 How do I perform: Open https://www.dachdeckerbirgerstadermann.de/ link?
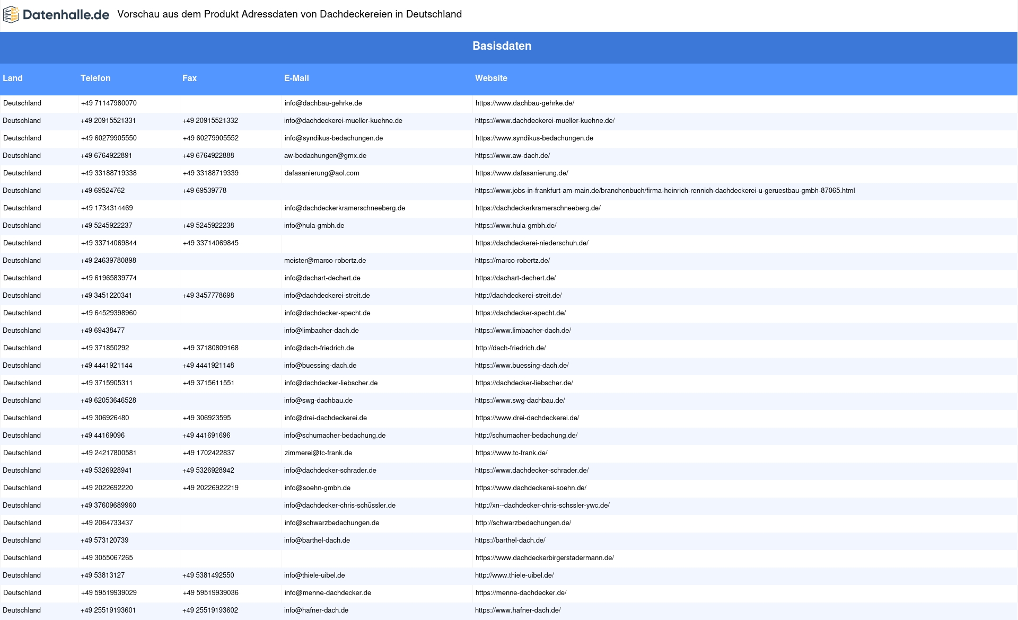[545, 558]
